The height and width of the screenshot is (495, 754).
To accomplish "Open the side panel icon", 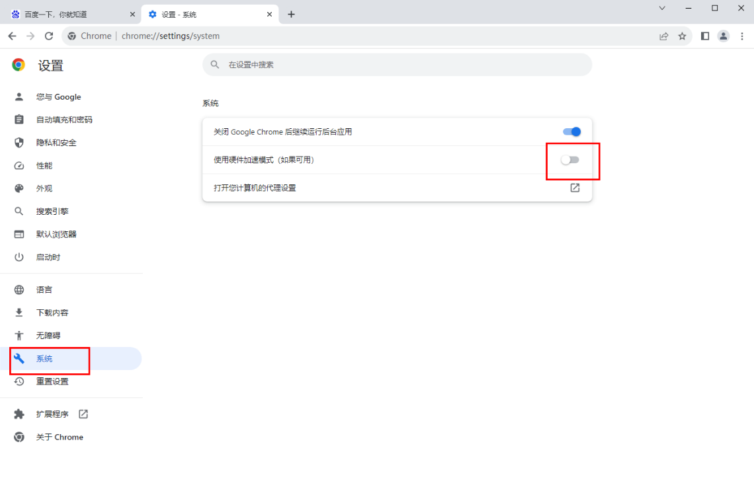I will [x=705, y=36].
